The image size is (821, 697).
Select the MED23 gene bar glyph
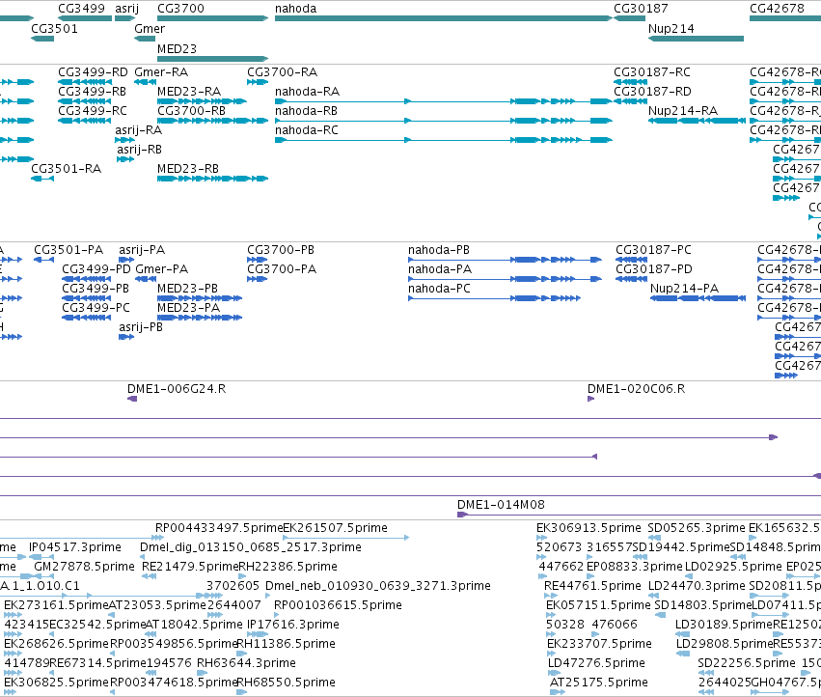212,59
